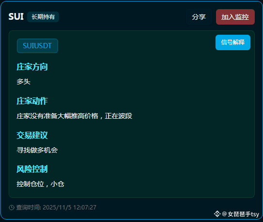Click the 查询时间 label text
This screenshot has height=222, width=263.
pos(28,208)
